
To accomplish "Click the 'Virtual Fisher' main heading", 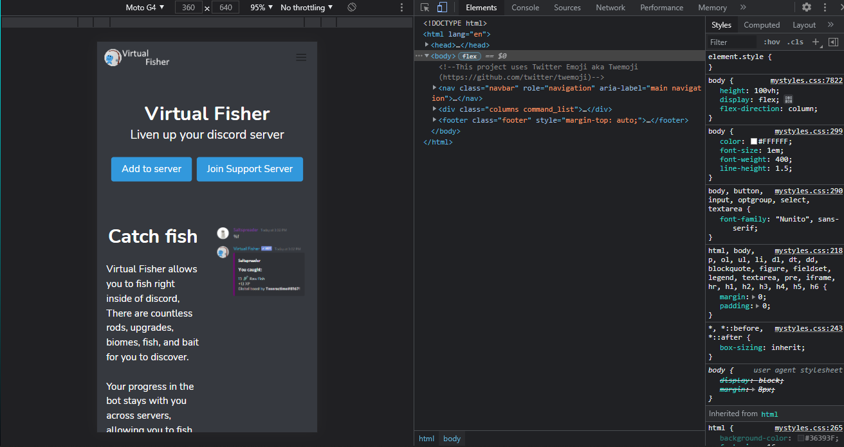I will click(207, 114).
